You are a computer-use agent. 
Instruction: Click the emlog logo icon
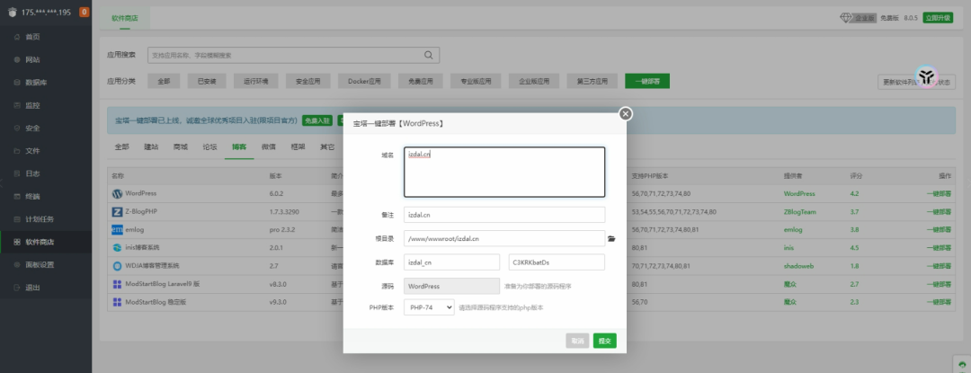tap(117, 229)
